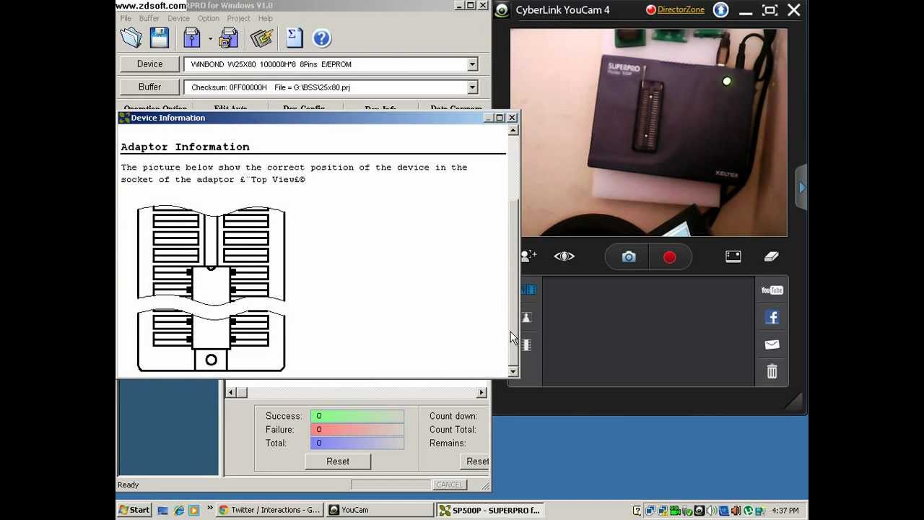924x520 pixels.
Task: Click the Device button
Action: pyautogui.click(x=150, y=64)
